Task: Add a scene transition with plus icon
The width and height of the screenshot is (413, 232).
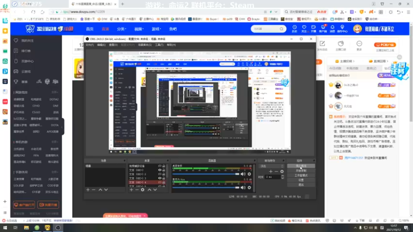Action: tap(271, 172)
